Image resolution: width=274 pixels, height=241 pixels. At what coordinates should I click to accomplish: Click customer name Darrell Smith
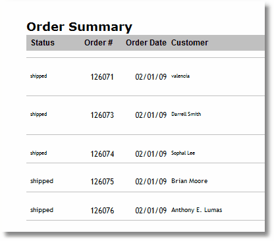coord(186,114)
